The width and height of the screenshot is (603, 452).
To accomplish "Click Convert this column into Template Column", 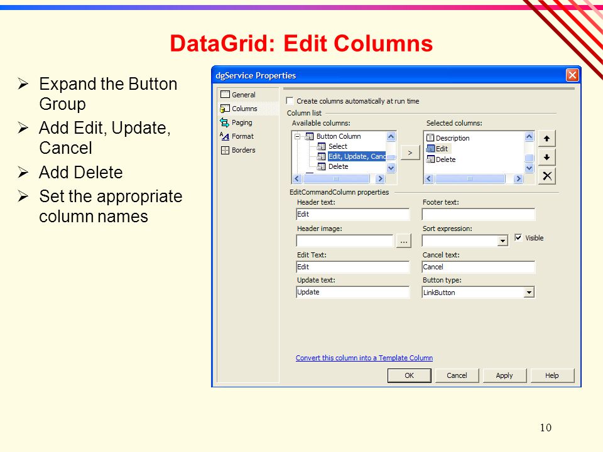I will [364, 358].
